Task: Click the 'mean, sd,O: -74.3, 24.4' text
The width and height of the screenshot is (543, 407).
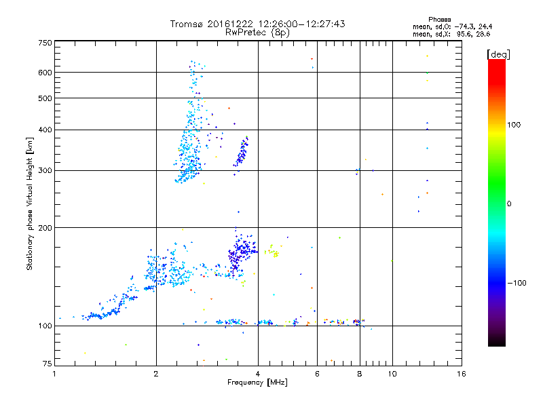Action: (x=452, y=26)
